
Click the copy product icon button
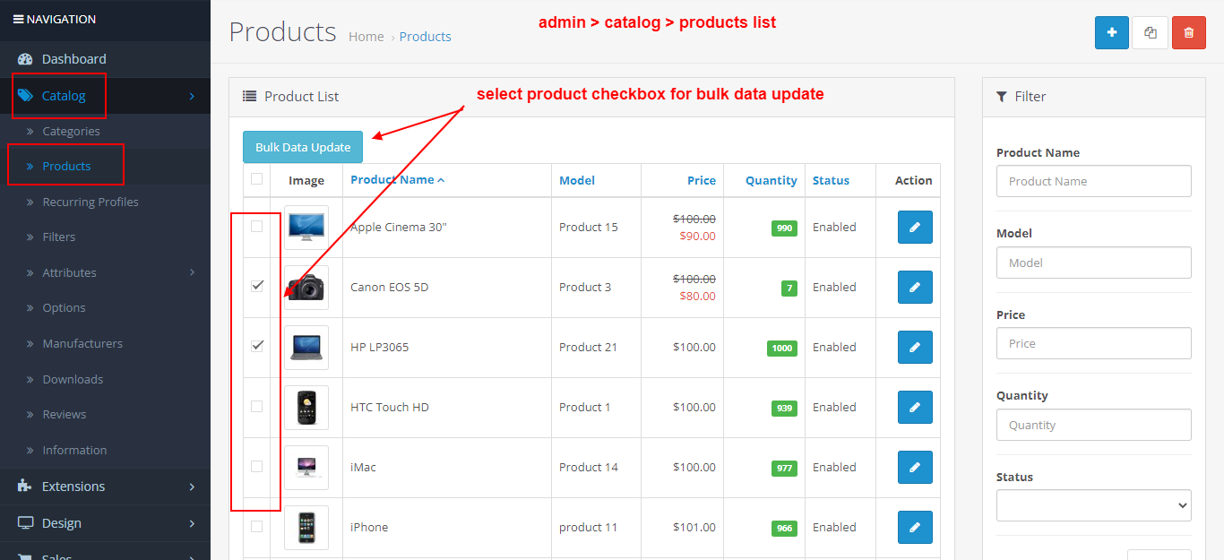click(1150, 32)
